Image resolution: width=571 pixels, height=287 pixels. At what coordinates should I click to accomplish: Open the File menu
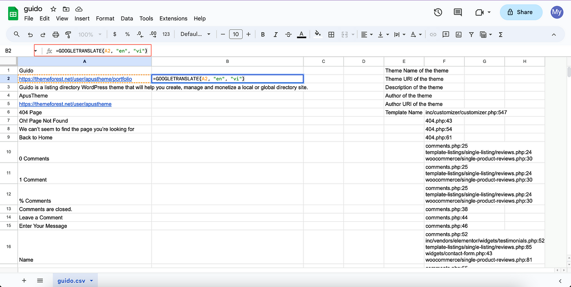click(29, 18)
